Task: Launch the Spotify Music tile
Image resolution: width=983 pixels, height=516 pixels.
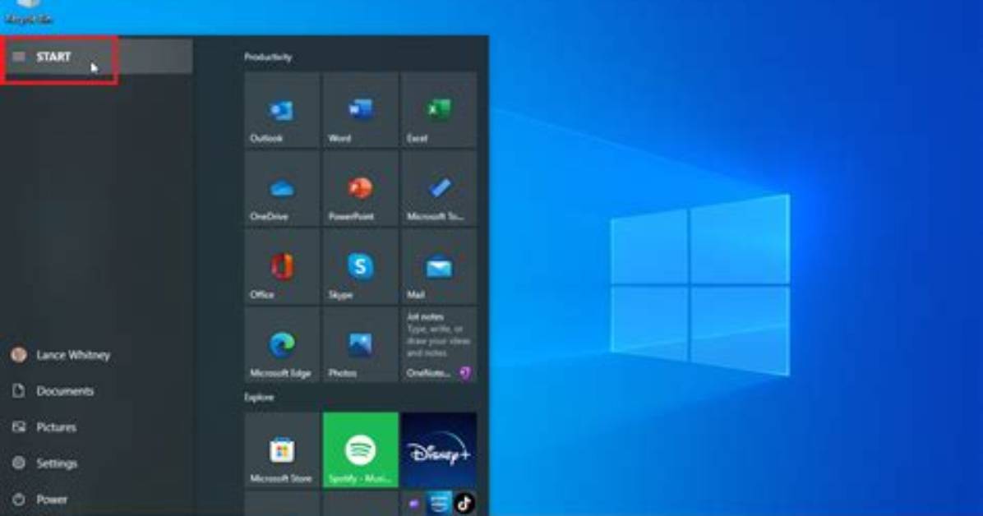Action: pyautogui.click(x=361, y=449)
